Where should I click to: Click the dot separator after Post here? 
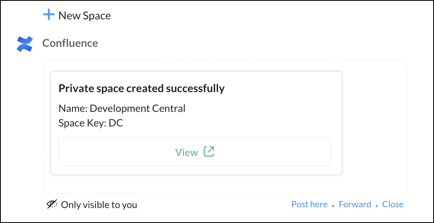[x=333, y=206]
